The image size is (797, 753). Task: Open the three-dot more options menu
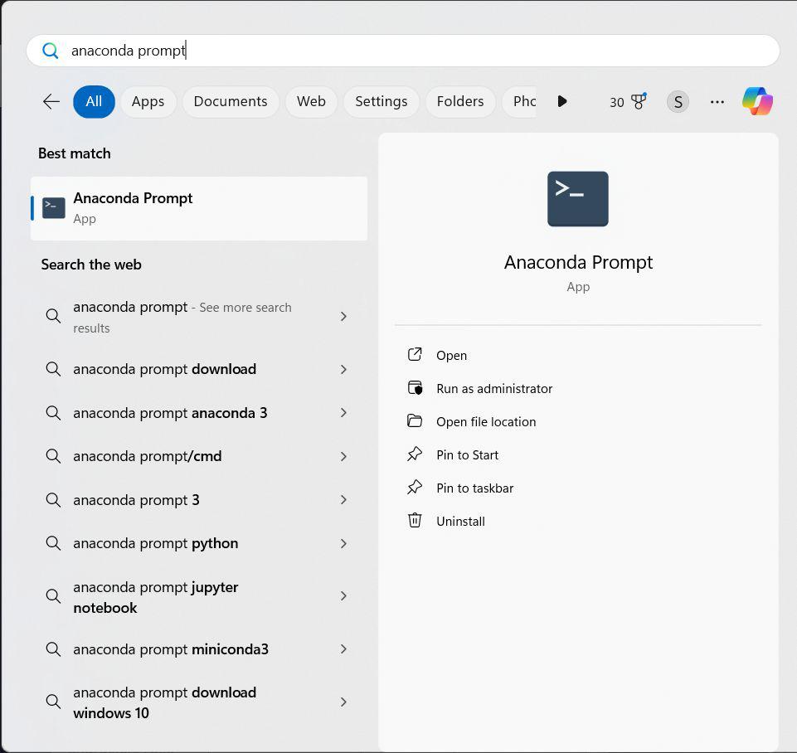pos(717,101)
